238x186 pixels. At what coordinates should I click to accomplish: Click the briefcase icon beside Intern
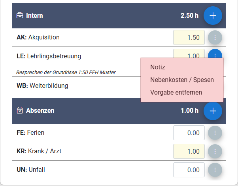coord(20,15)
